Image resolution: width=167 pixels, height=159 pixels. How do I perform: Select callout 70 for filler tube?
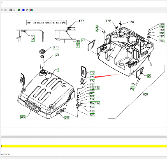tap(57, 55)
